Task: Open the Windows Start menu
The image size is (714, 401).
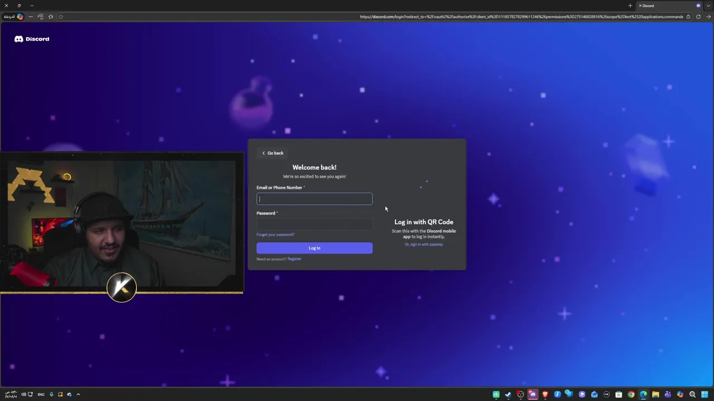Action: click(705, 394)
